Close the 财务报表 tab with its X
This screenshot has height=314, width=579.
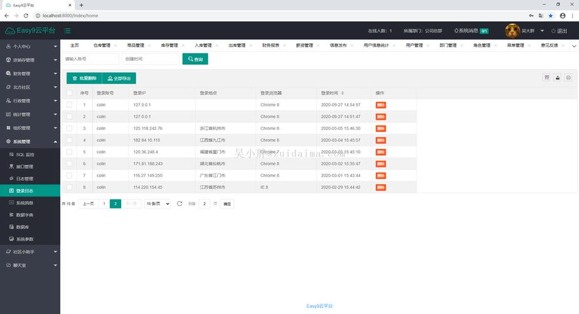pos(284,45)
